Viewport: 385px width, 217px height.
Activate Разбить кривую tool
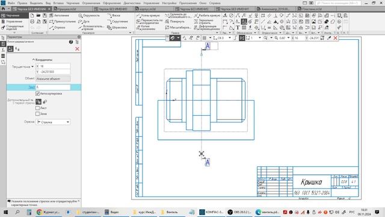pyautogui.click(x=207, y=15)
